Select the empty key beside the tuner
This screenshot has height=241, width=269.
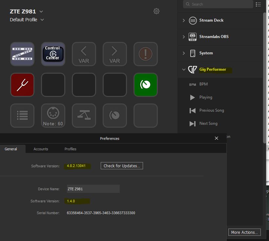coord(53,84)
